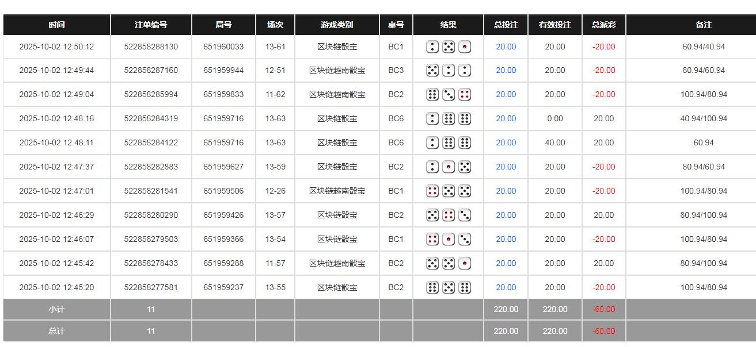Click the single-pip die in the 12:48:16 row
The height and width of the screenshot is (347, 756).
coord(432,118)
